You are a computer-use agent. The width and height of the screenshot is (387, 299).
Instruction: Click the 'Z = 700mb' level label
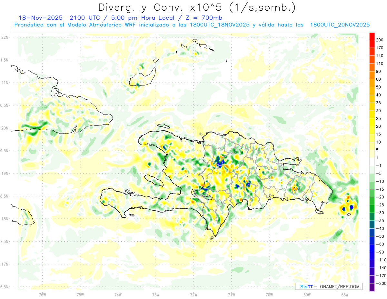point(203,17)
